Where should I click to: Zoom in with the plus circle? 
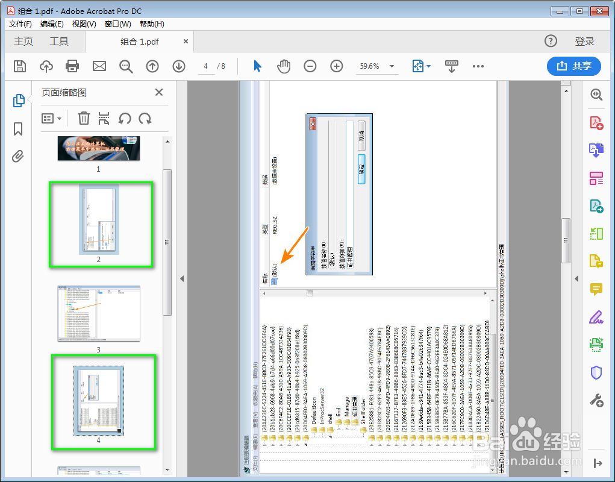(x=337, y=66)
